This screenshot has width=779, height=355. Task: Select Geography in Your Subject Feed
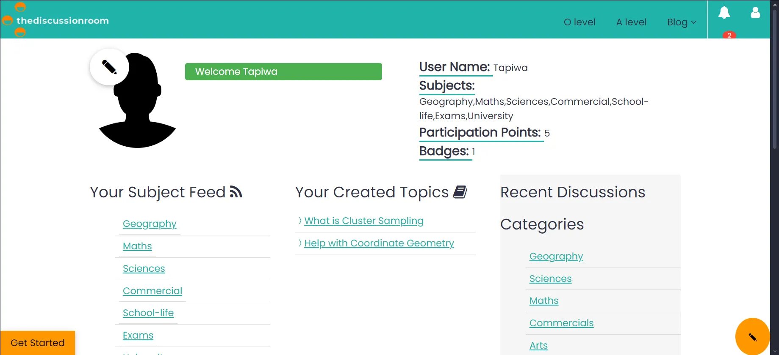[x=149, y=224]
